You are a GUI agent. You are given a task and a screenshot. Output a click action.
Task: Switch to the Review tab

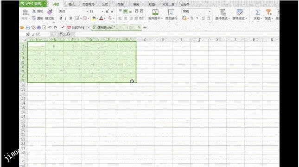pos(136,4)
